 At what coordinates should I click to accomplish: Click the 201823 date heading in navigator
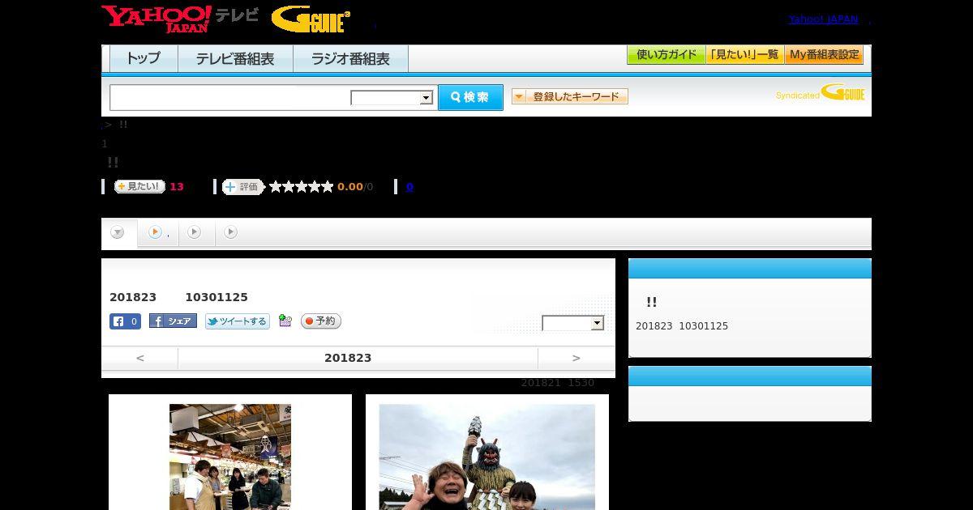(348, 358)
